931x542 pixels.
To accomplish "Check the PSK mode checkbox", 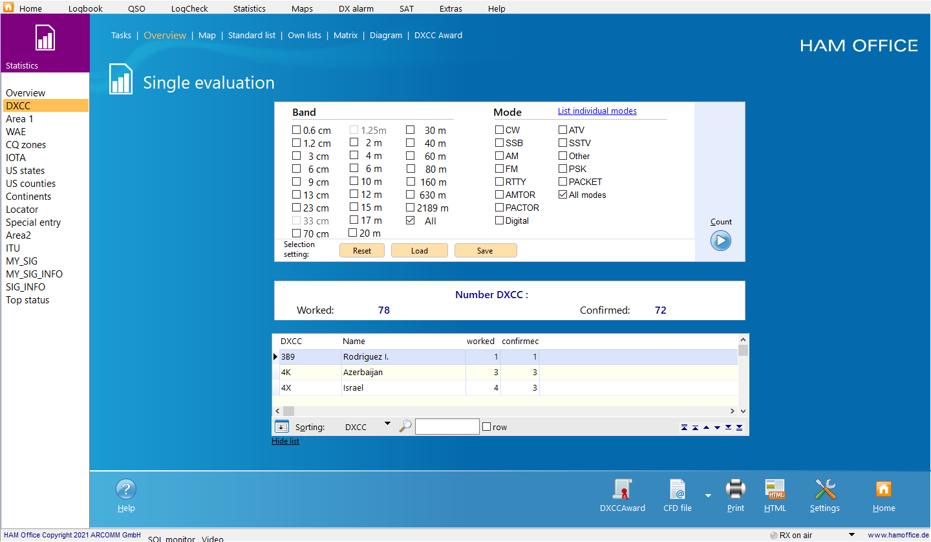I will (562, 169).
